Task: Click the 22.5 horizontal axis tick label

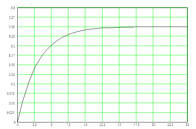Action: [170, 125]
